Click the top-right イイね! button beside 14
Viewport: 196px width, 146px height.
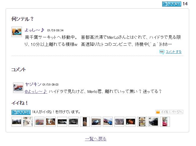[172, 4]
